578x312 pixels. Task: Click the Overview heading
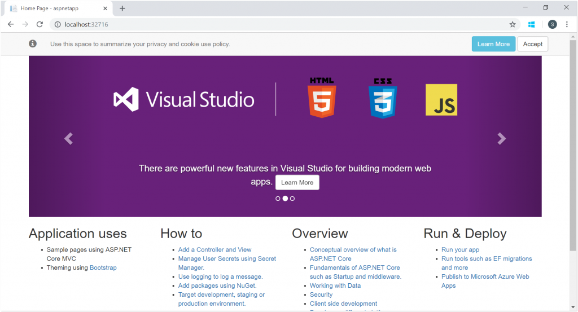tap(320, 234)
